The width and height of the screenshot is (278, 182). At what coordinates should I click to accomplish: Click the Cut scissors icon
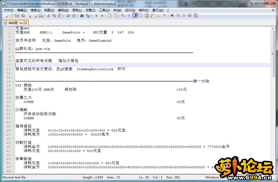pyautogui.click(x=48, y=16)
